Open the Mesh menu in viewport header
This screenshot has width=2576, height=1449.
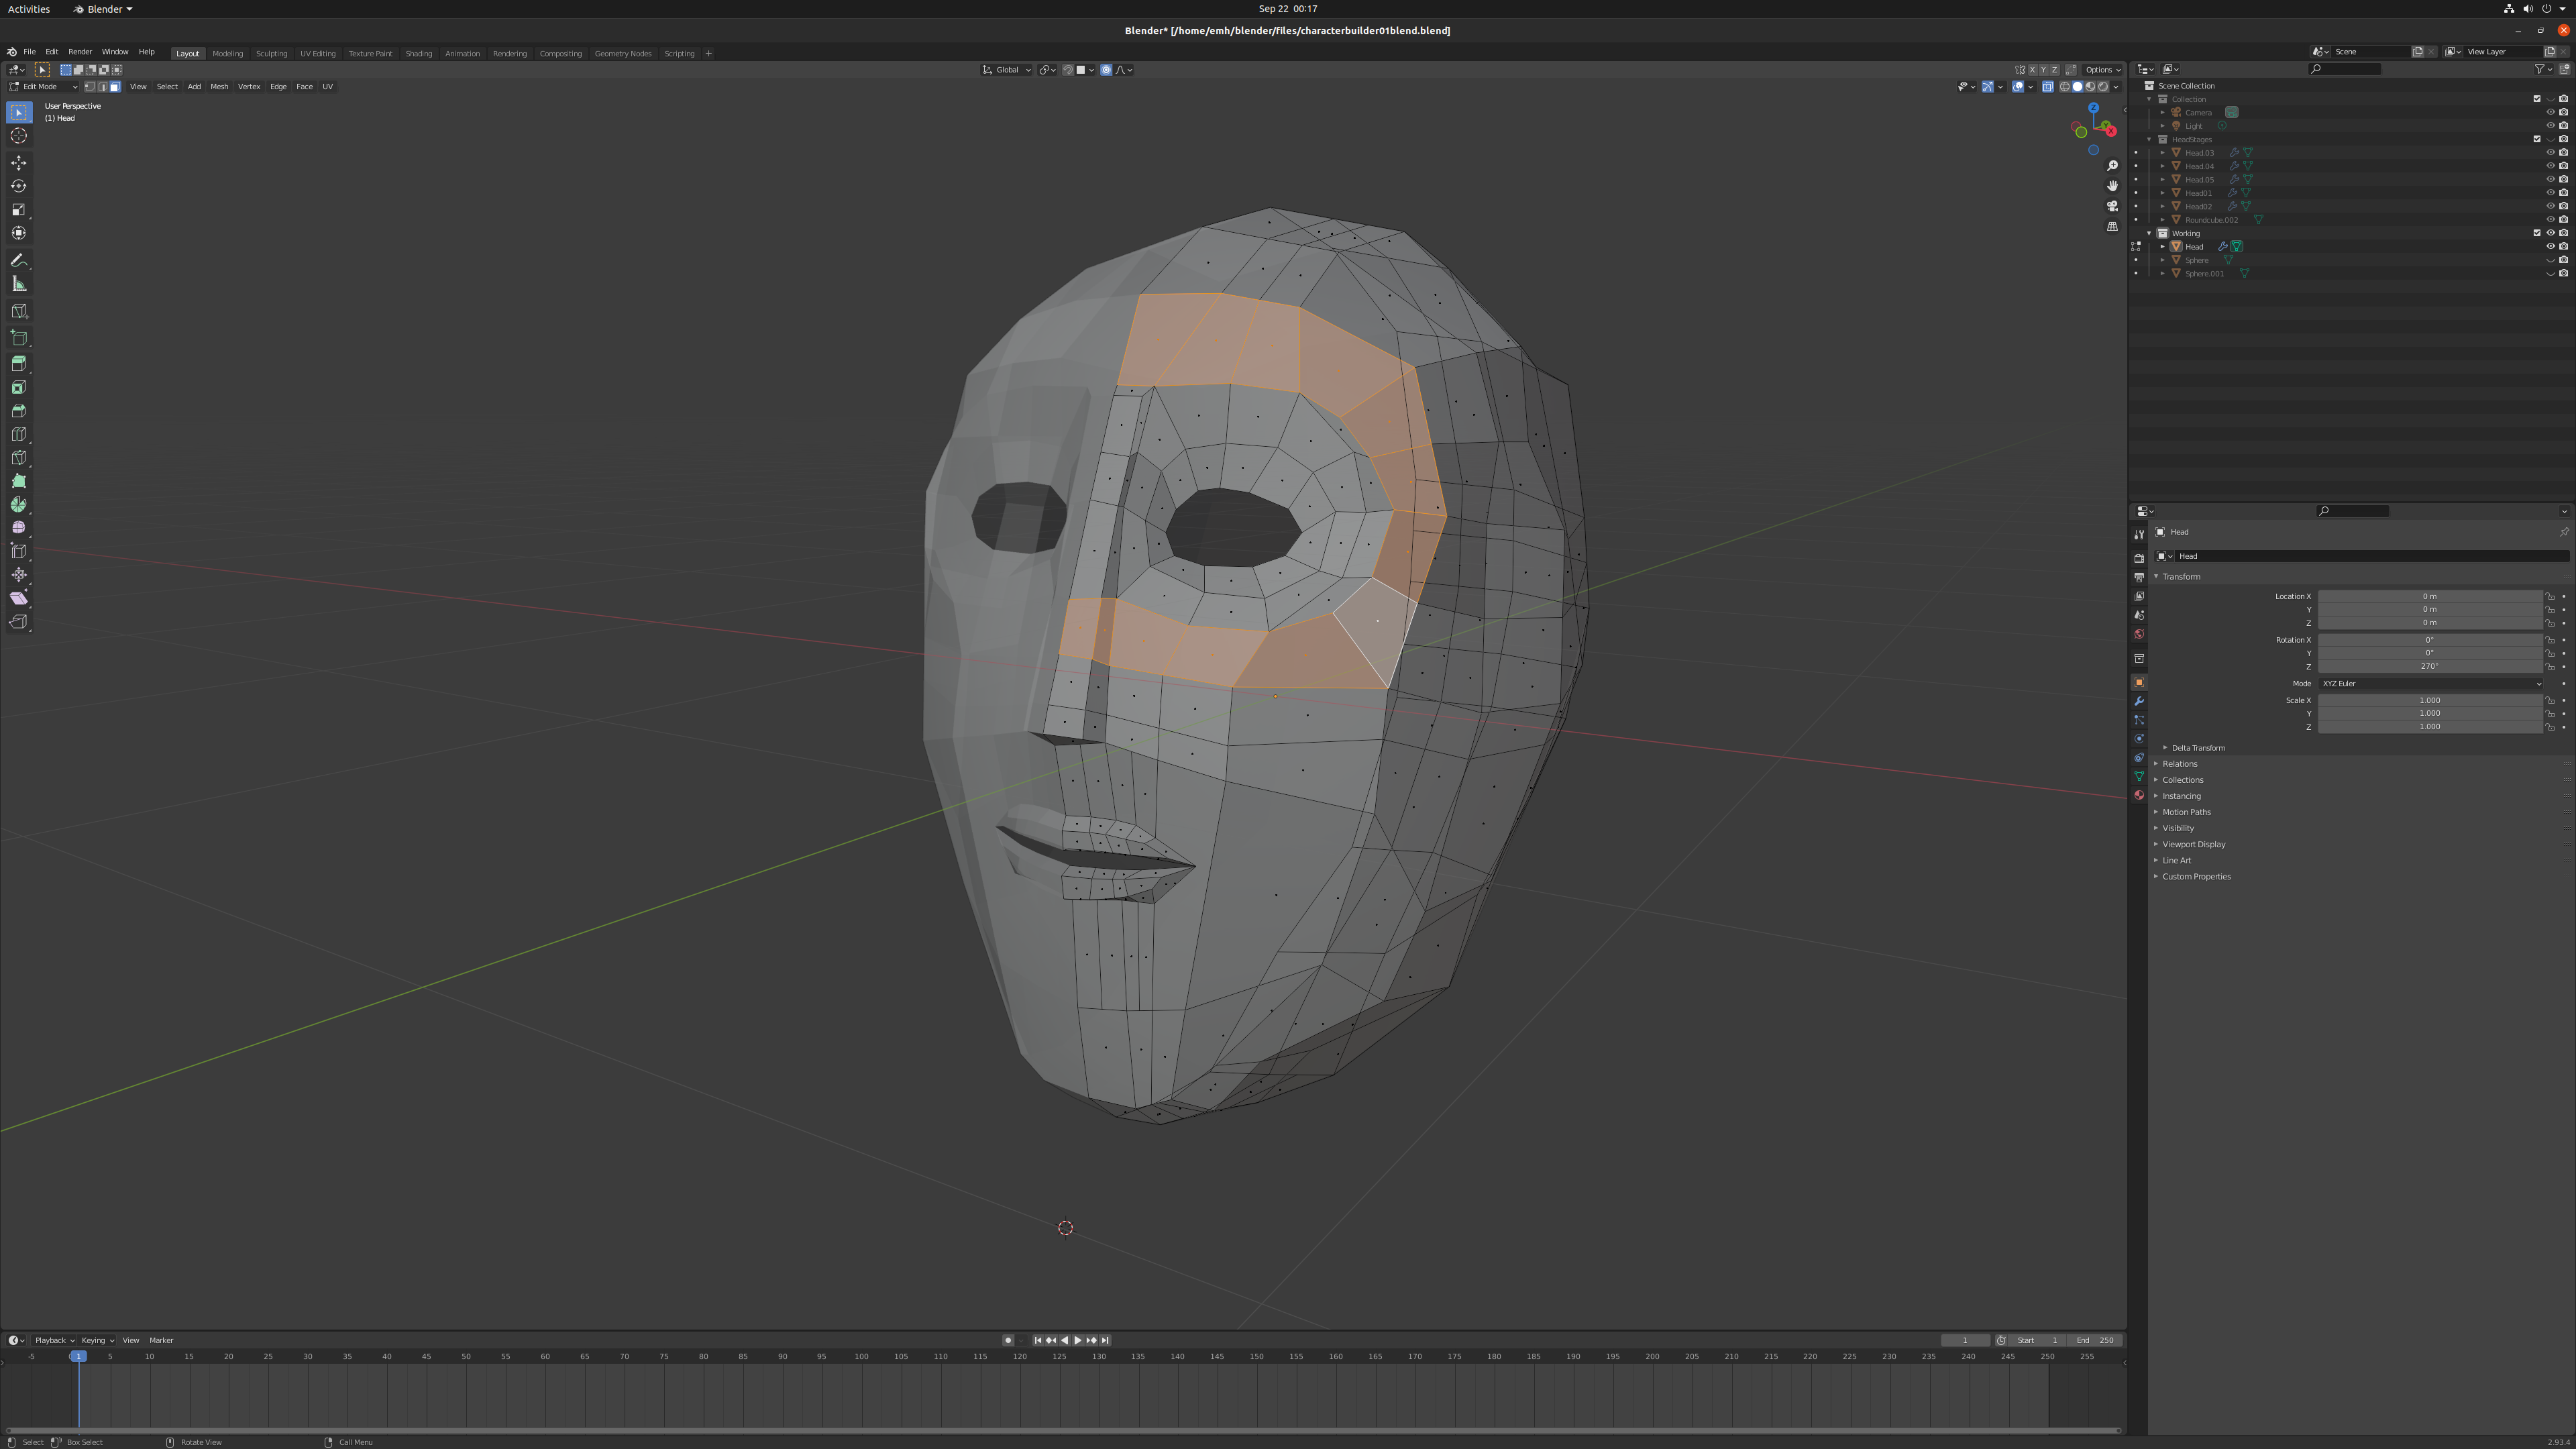click(219, 87)
